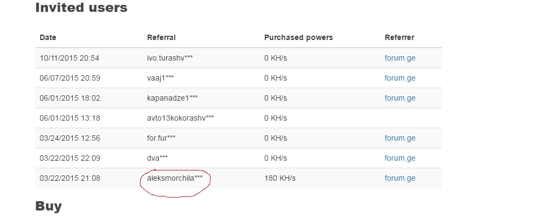Select the circled aleksmorchila*** referral name
Screen dimensions: 541x224
coord(175,178)
